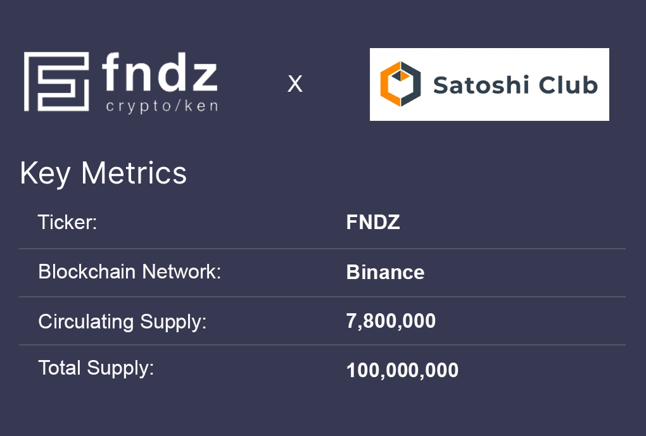Click the divider below Circulating Supply row

click(x=322, y=345)
